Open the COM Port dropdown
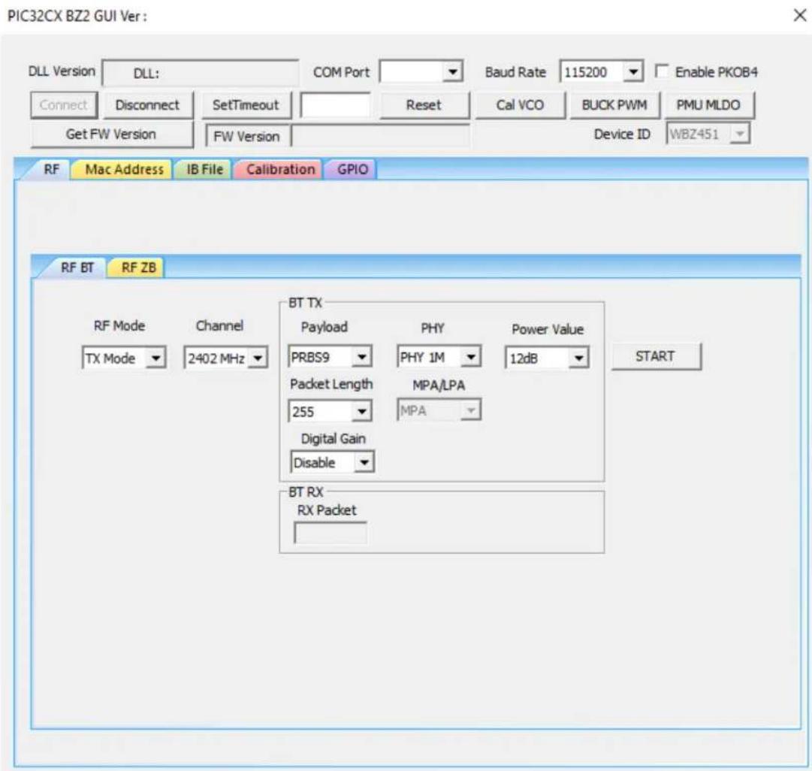Viewport: 812px width, 771px height. click(x=421, y=71)
